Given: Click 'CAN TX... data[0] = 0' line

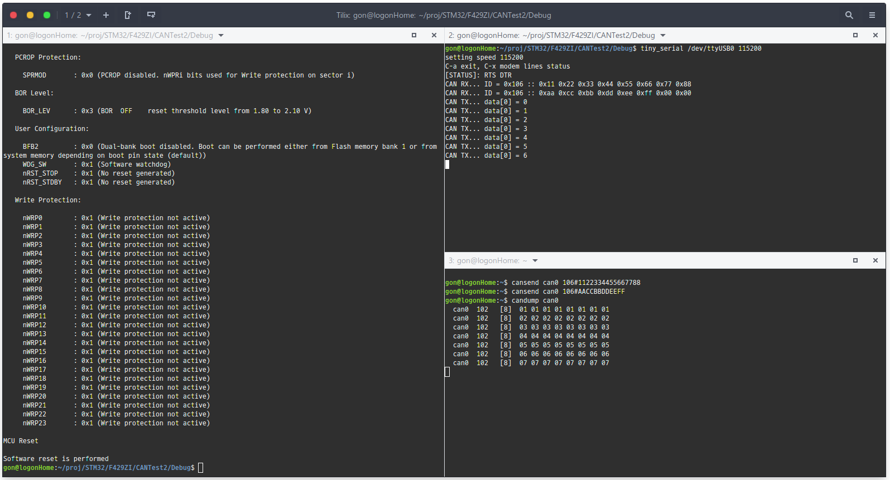Looking at the screenshot, I should 486,102.
